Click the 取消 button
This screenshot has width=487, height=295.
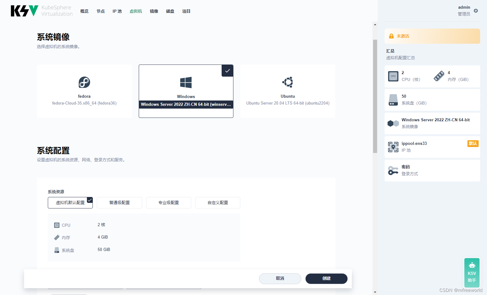point(280,279)
